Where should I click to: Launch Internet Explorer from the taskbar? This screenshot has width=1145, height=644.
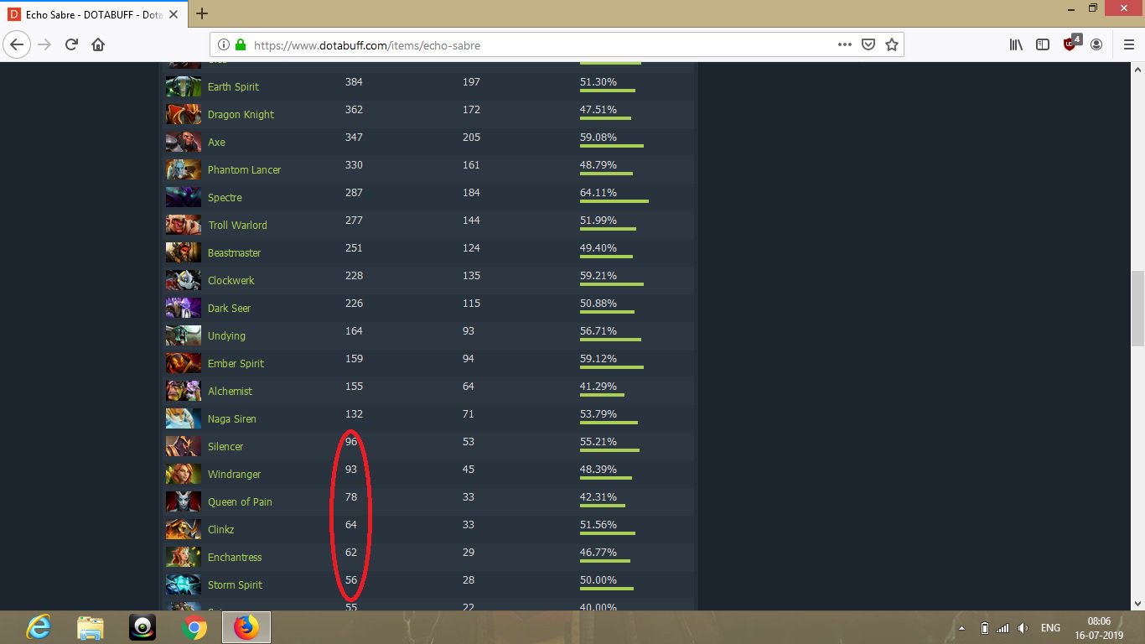(x=38, y=627)
